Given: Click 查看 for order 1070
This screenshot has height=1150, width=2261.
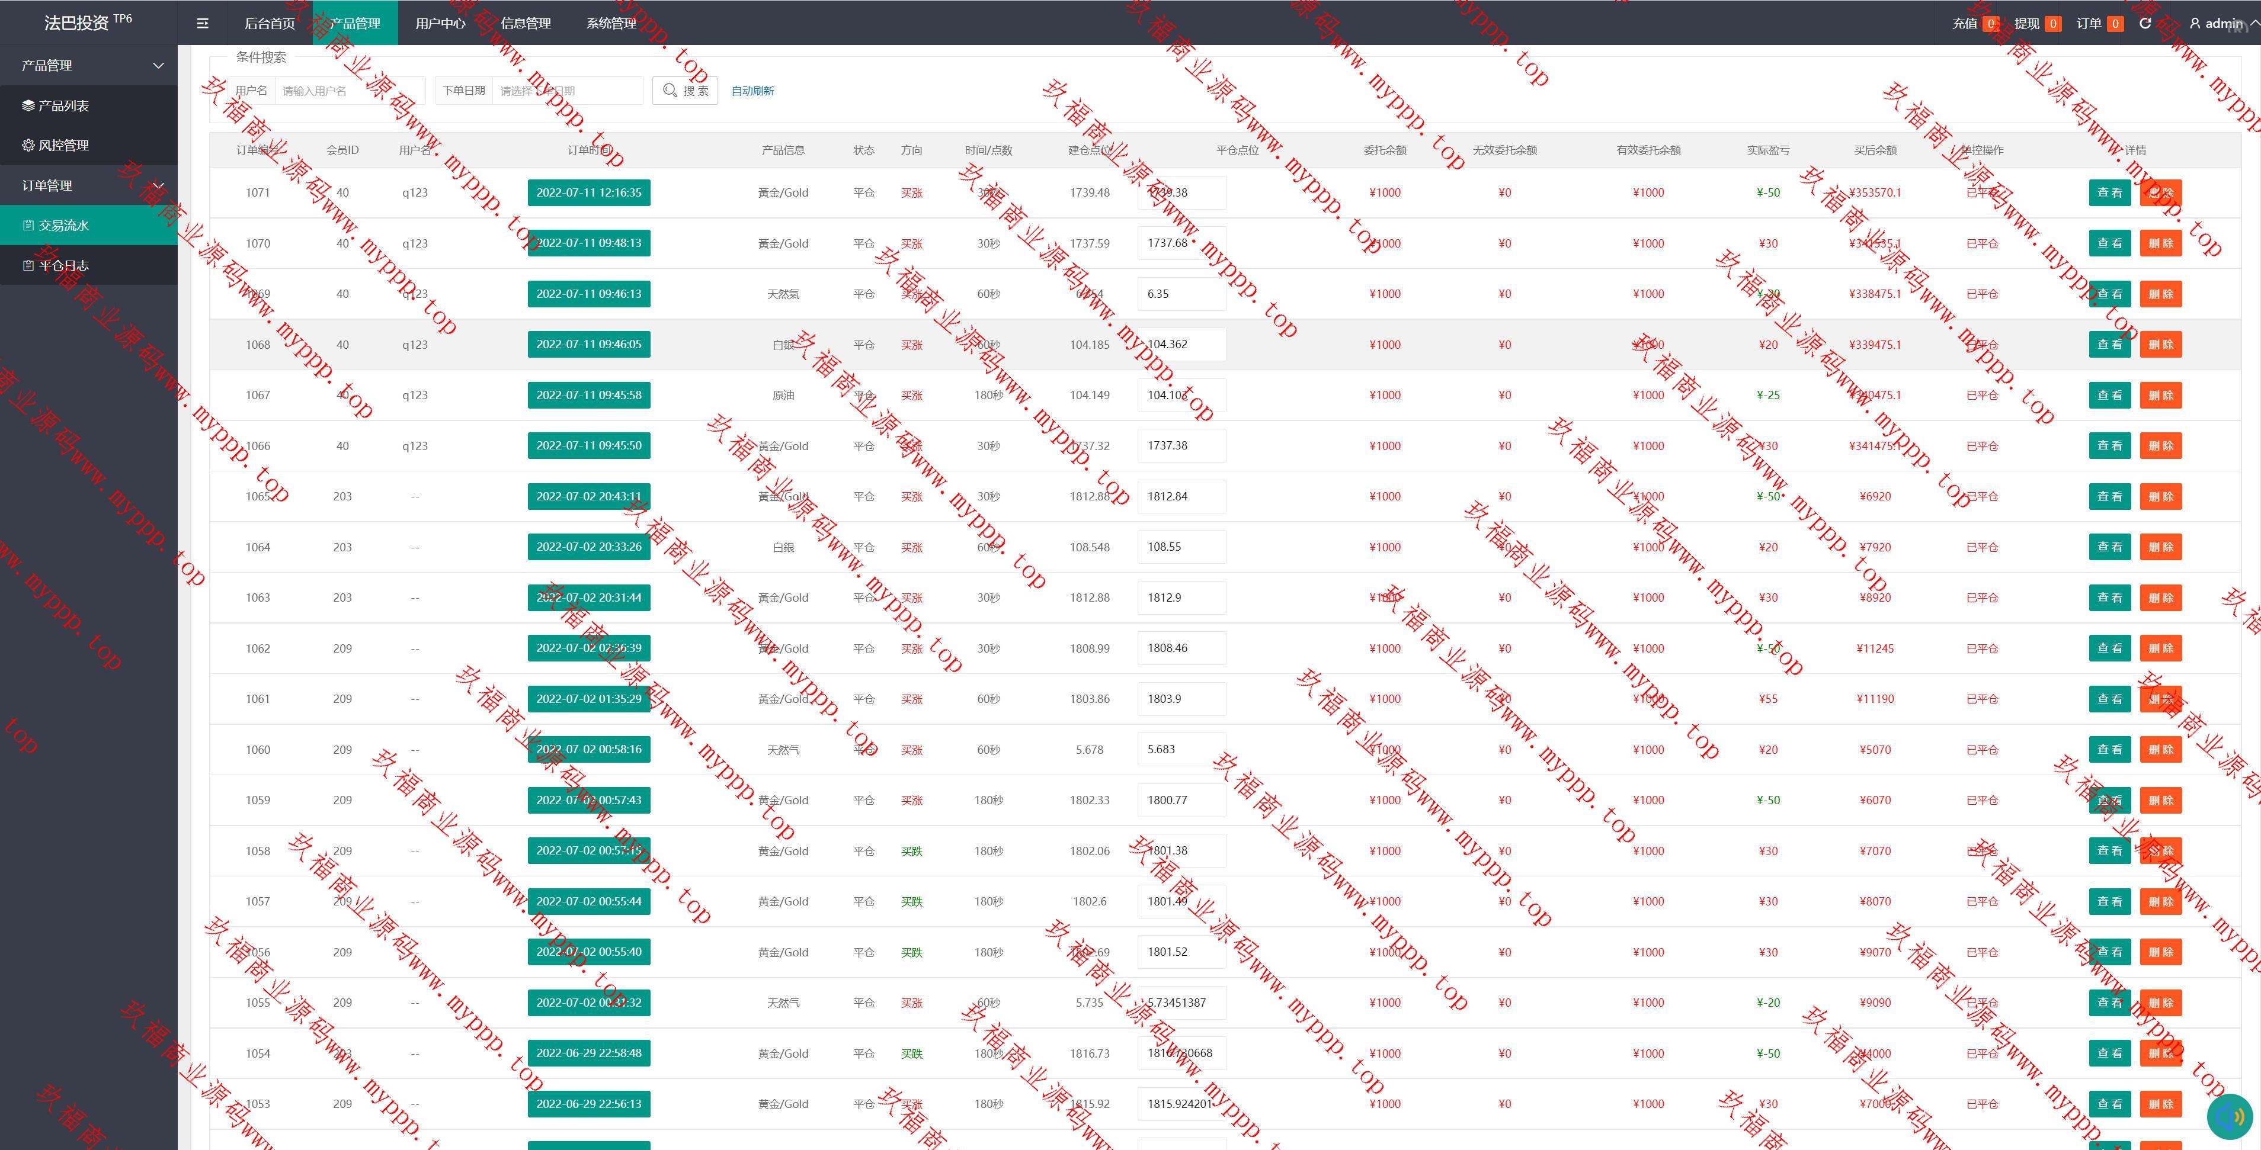Looking at the screenshot, I should pyautogui.click(x=2109, y=244).
